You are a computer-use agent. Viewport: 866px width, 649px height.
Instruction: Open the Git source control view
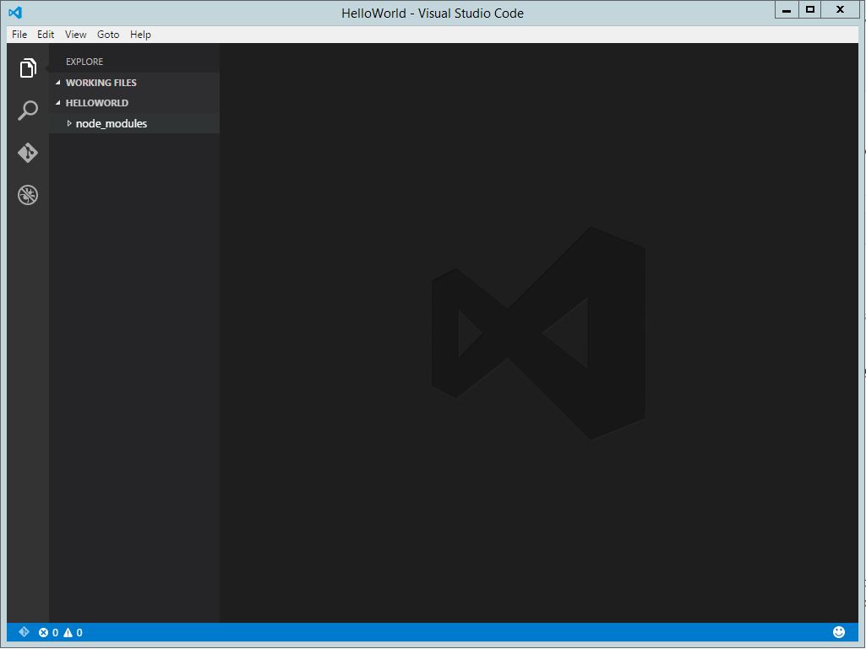pos(28,153)
